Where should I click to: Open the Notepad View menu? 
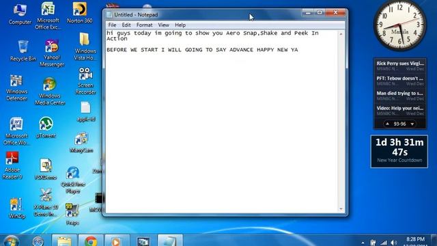pos(164,25)
